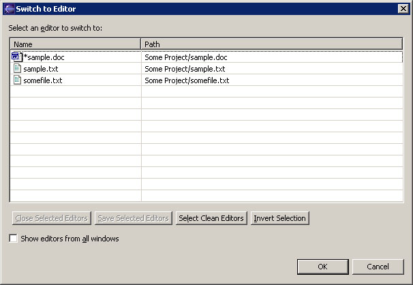413x285 pixels.
Task: Enable Show editors from all windows checkbox
Action: (13, 239)
